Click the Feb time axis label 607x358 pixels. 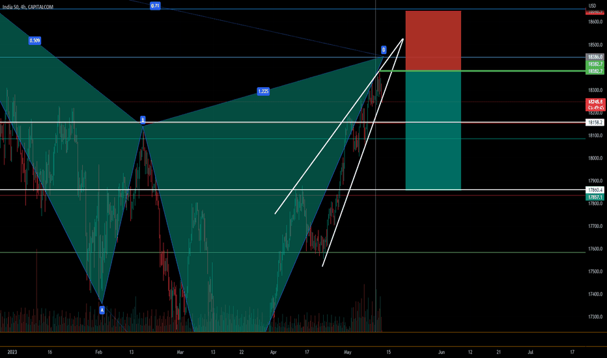point(99,352)
